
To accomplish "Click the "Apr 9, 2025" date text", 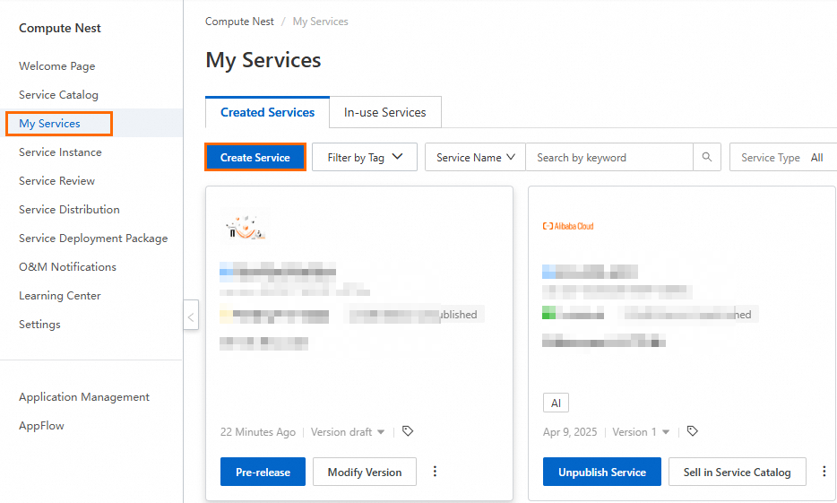I will (x=570, y=432).
